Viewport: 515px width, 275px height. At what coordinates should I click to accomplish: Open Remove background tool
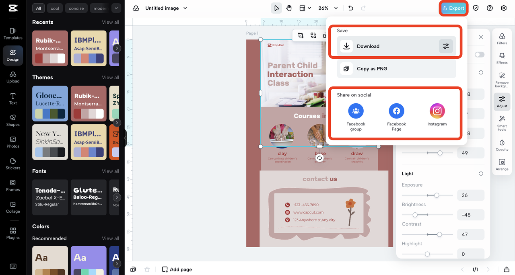pos(502,80)
